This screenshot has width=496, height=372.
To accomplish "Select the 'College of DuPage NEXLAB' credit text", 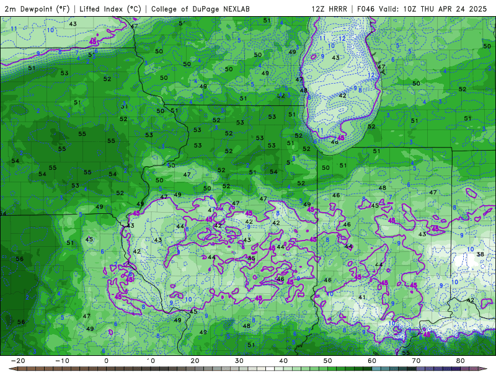I will pyautogui.click(x=200, y=9).
